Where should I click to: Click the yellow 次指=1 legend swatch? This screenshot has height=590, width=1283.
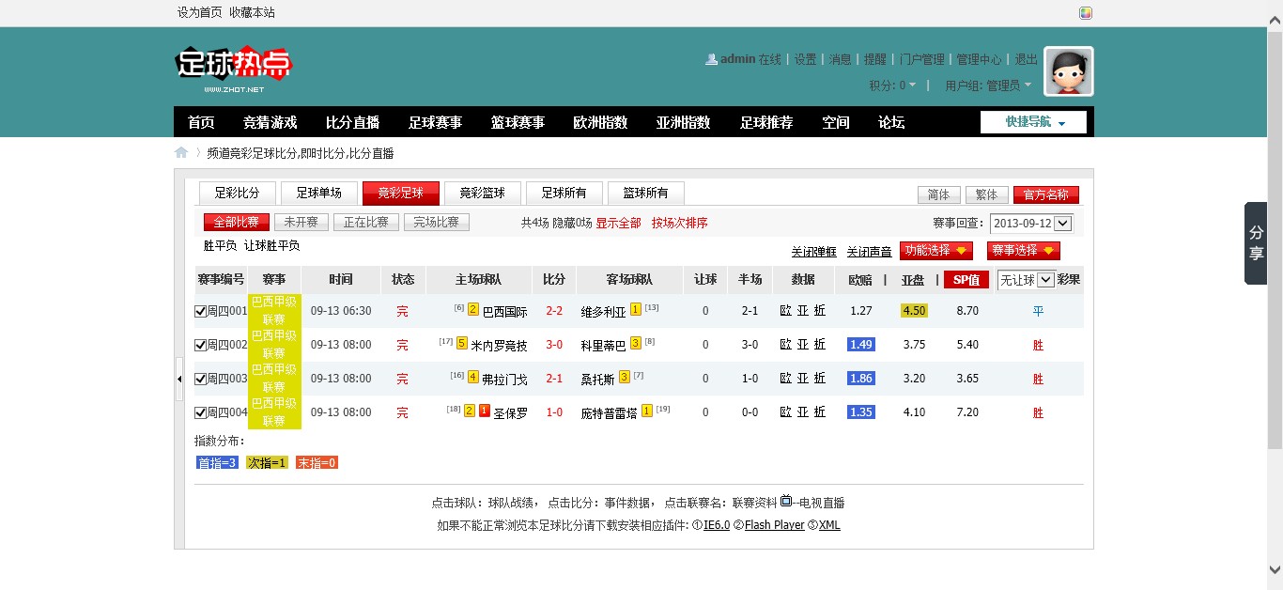click(267, 462)
